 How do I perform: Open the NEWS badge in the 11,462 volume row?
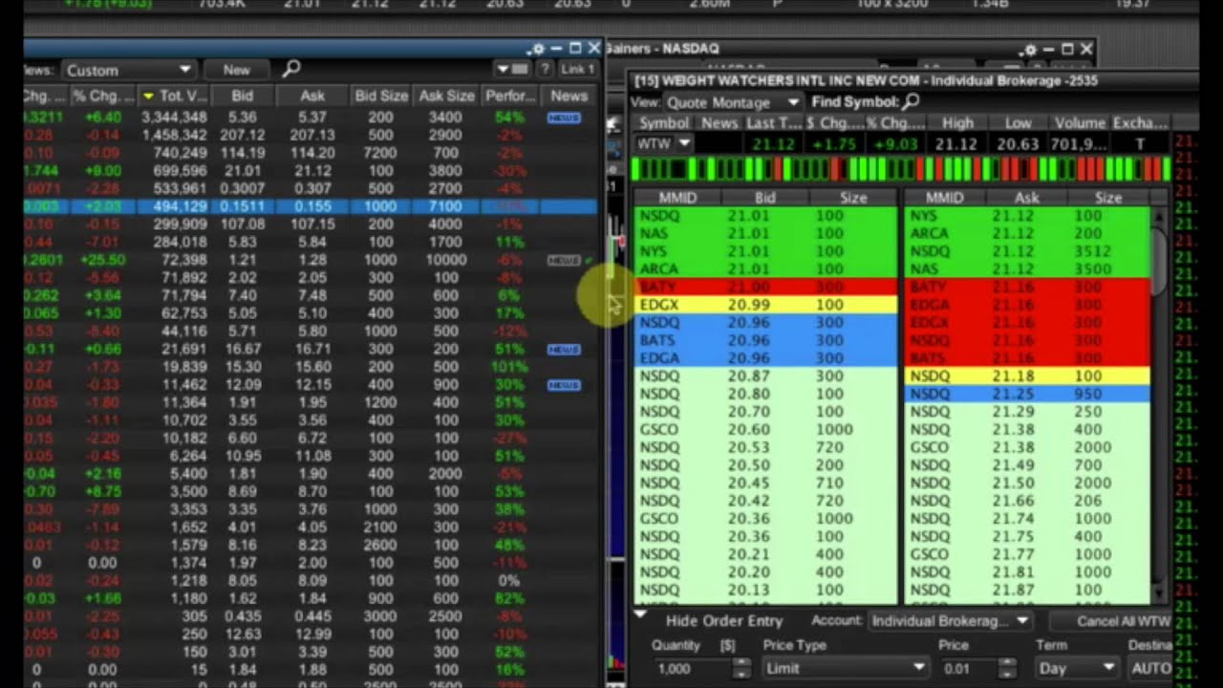564,385
